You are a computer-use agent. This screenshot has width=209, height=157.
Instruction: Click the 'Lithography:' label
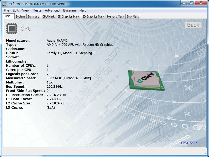17,61
